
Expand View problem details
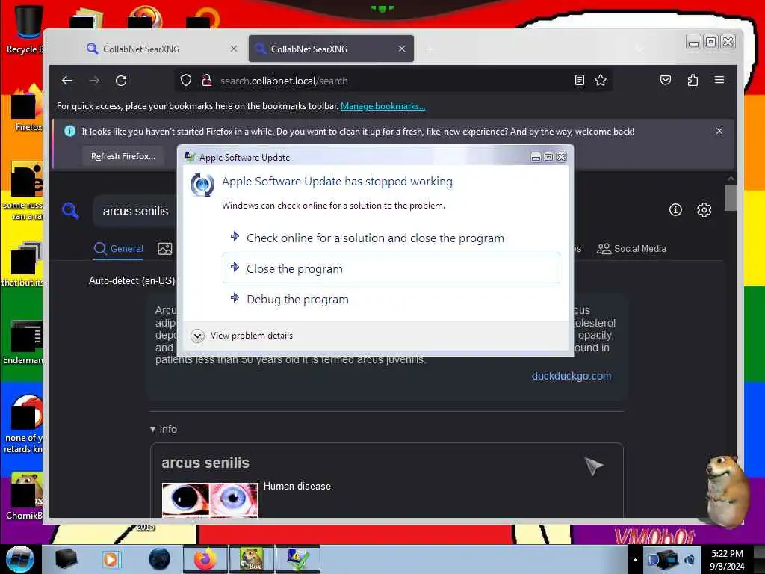(243, 336)
